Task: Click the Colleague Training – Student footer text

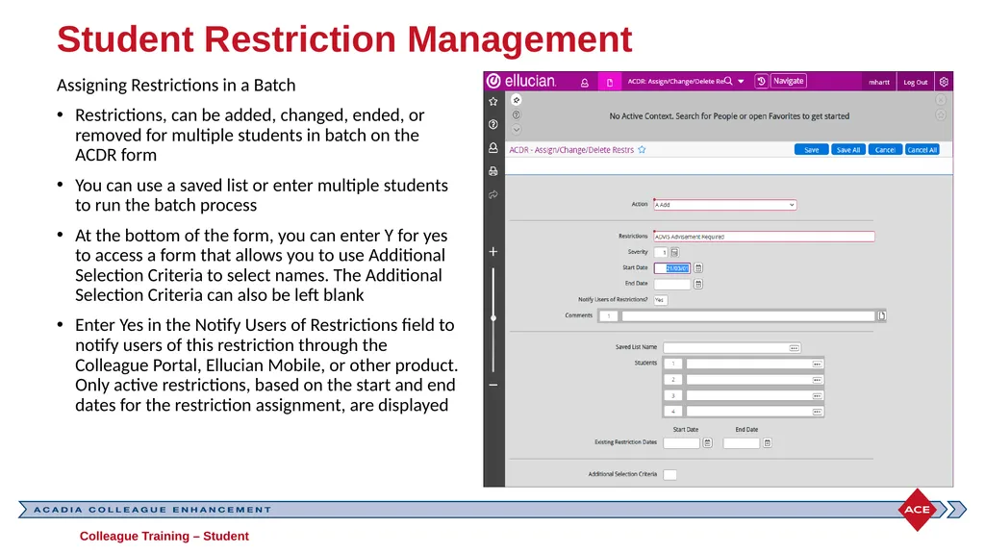Action: 164,536
